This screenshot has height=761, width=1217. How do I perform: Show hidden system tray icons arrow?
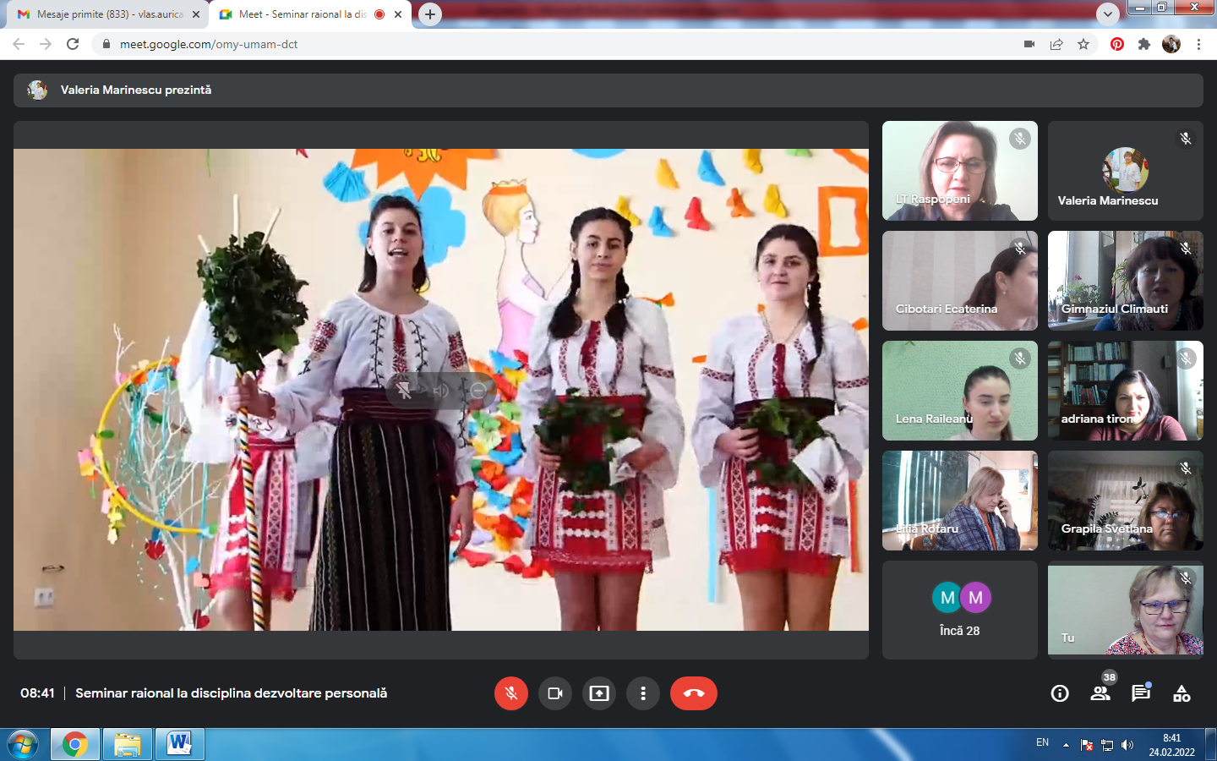1066,745
